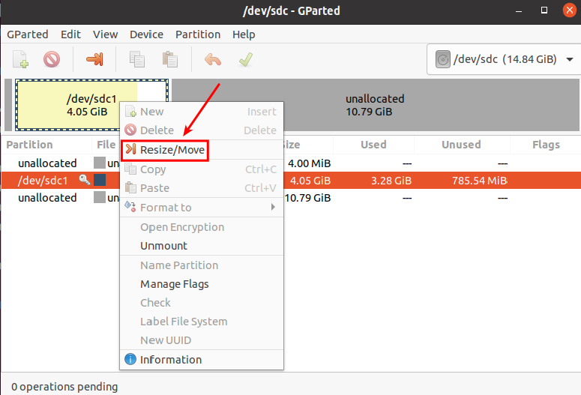Image resolution: width=581 pixels, height=395 pixels.
Task: Click the File System column header
Action: pyautogui.click(x=106, y=145)
